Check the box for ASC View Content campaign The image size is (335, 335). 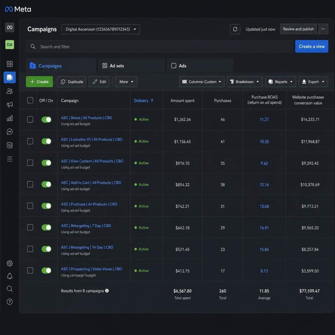(30, 163)
